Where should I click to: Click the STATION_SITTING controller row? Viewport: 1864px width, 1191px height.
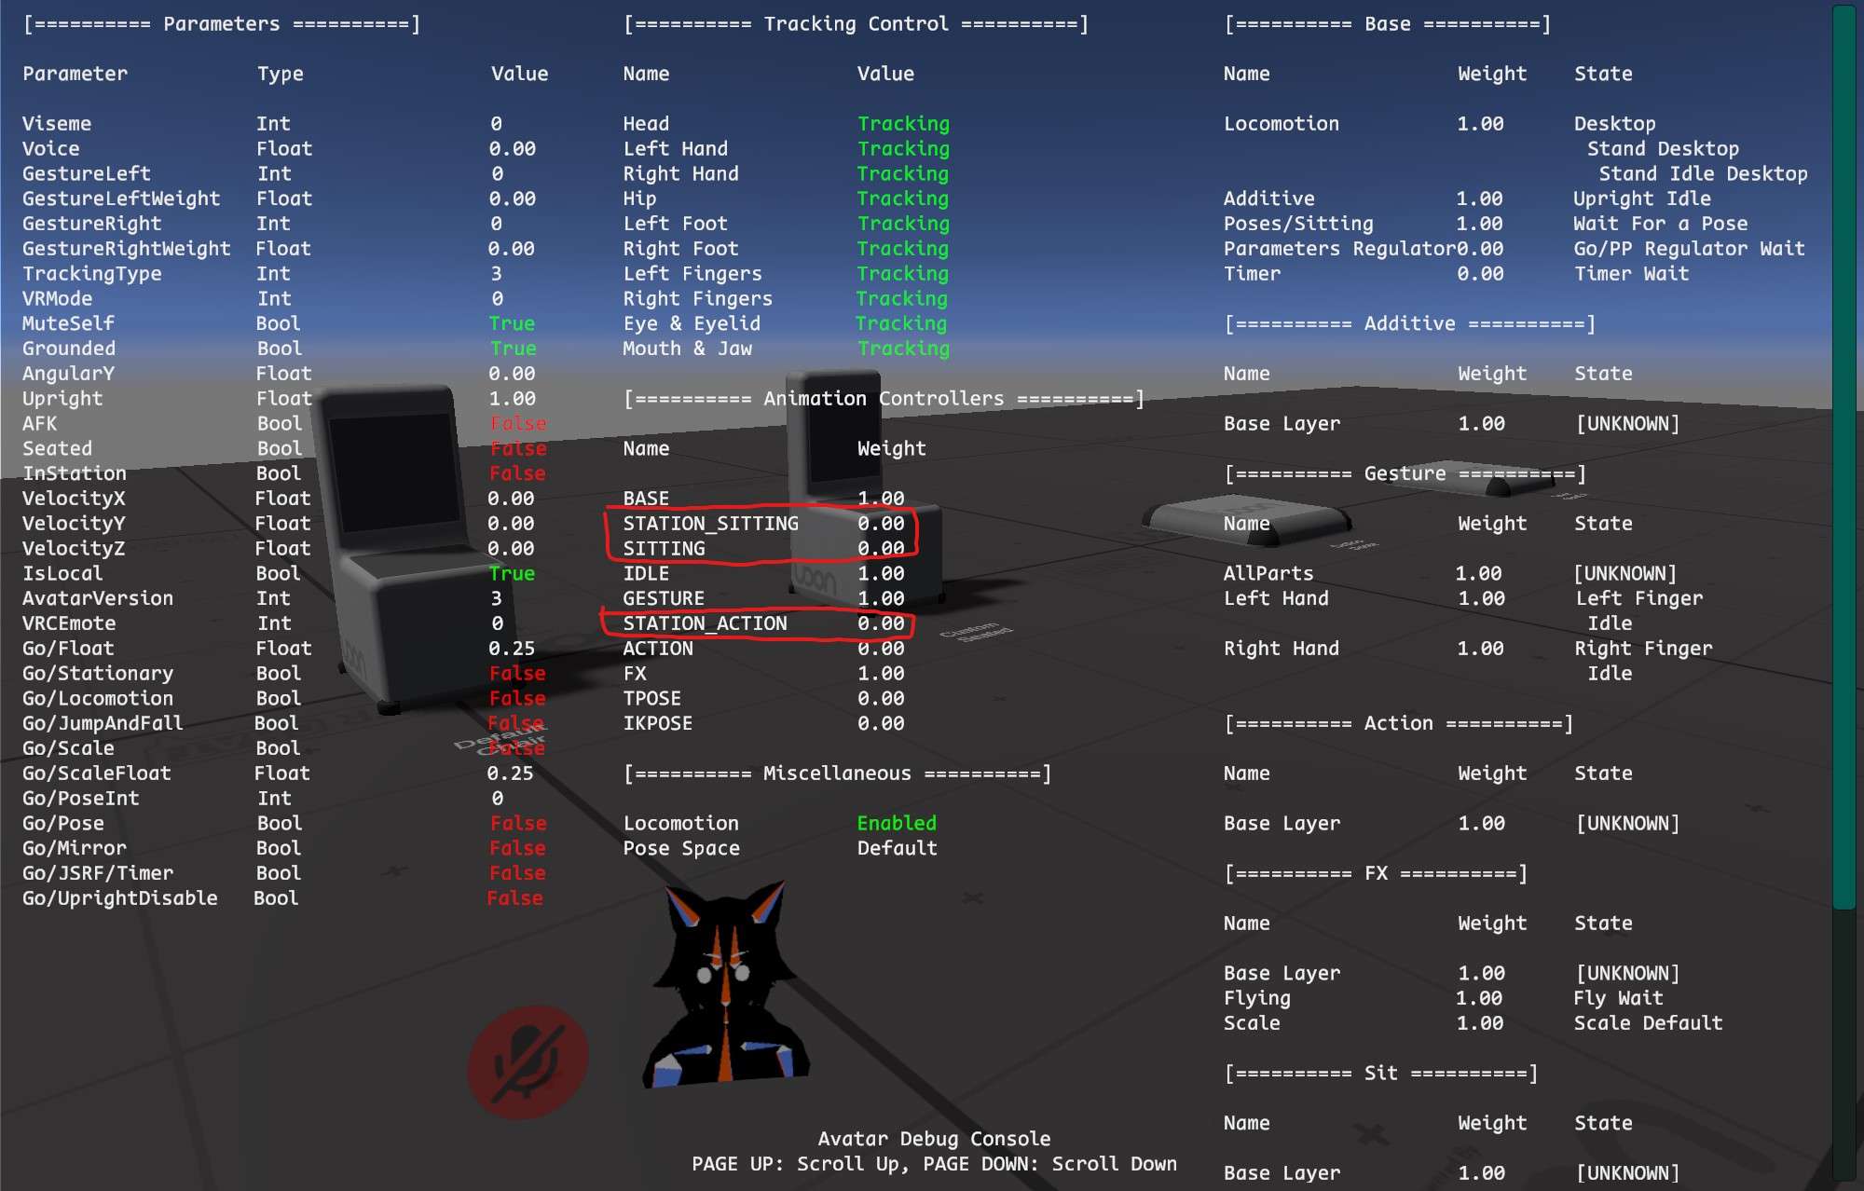710,524
